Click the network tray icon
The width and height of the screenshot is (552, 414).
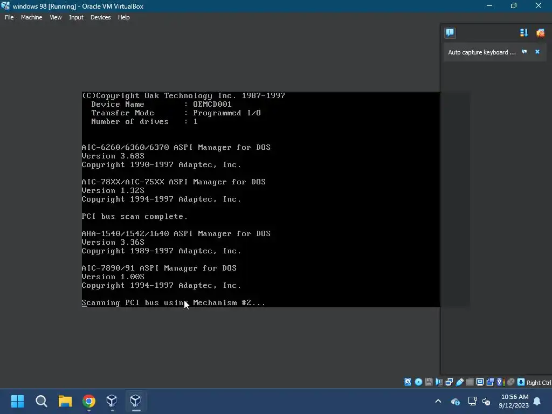472,401
